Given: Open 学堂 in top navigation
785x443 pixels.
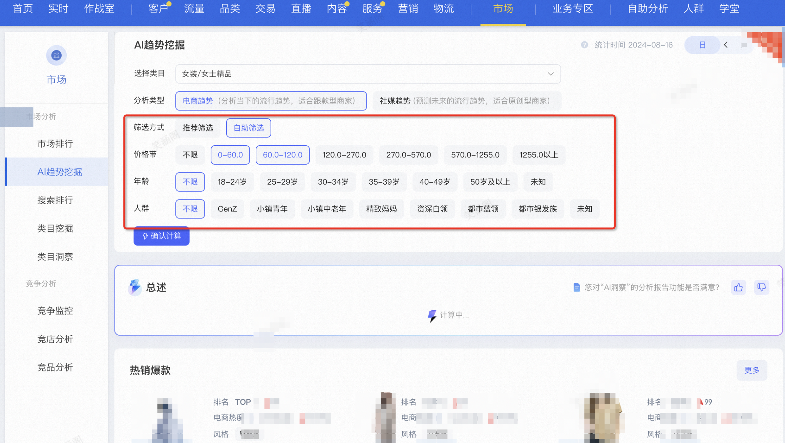Looking at the screenshot, I should tap(729, 9).
